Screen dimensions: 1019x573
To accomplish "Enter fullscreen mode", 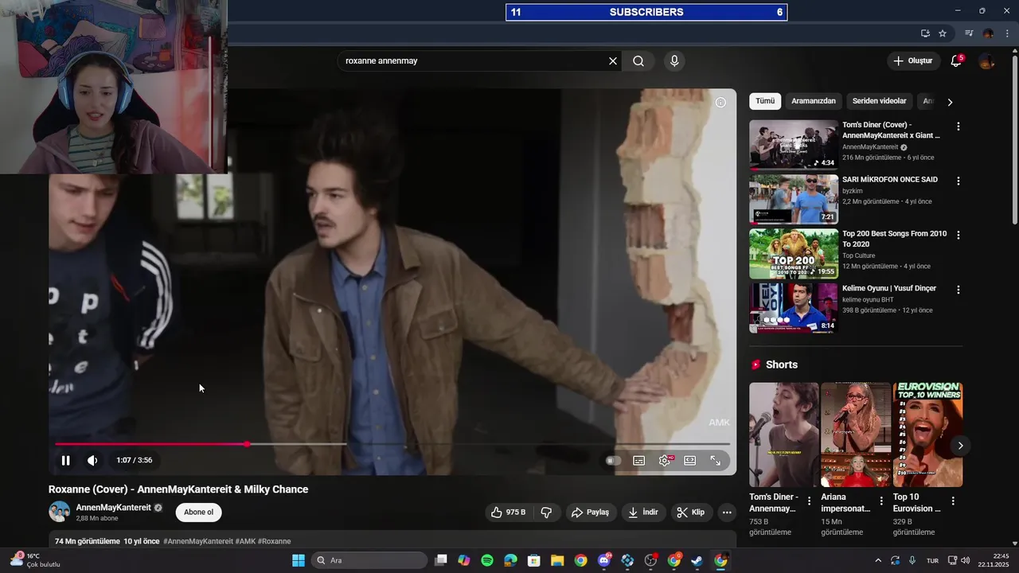I will 716,460.
